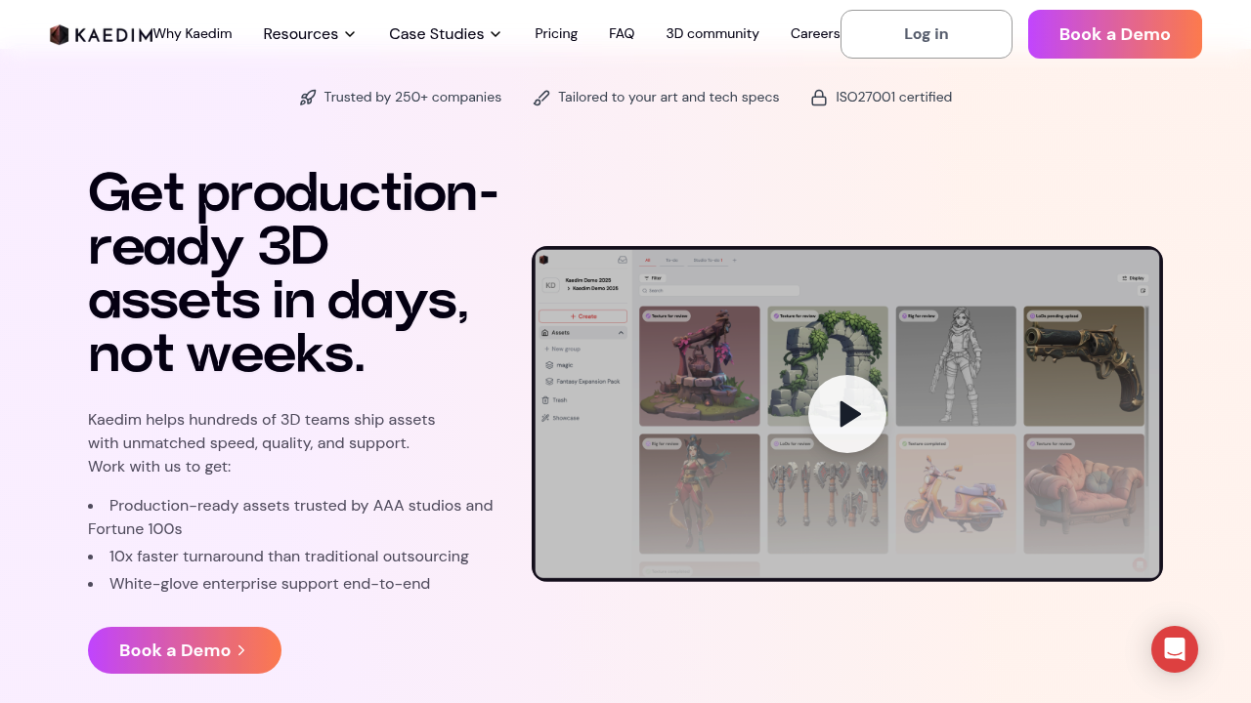This screenshot has width=1251, height=703.
Task: Click the Filter funnel icon
Action: coord(649,278)
